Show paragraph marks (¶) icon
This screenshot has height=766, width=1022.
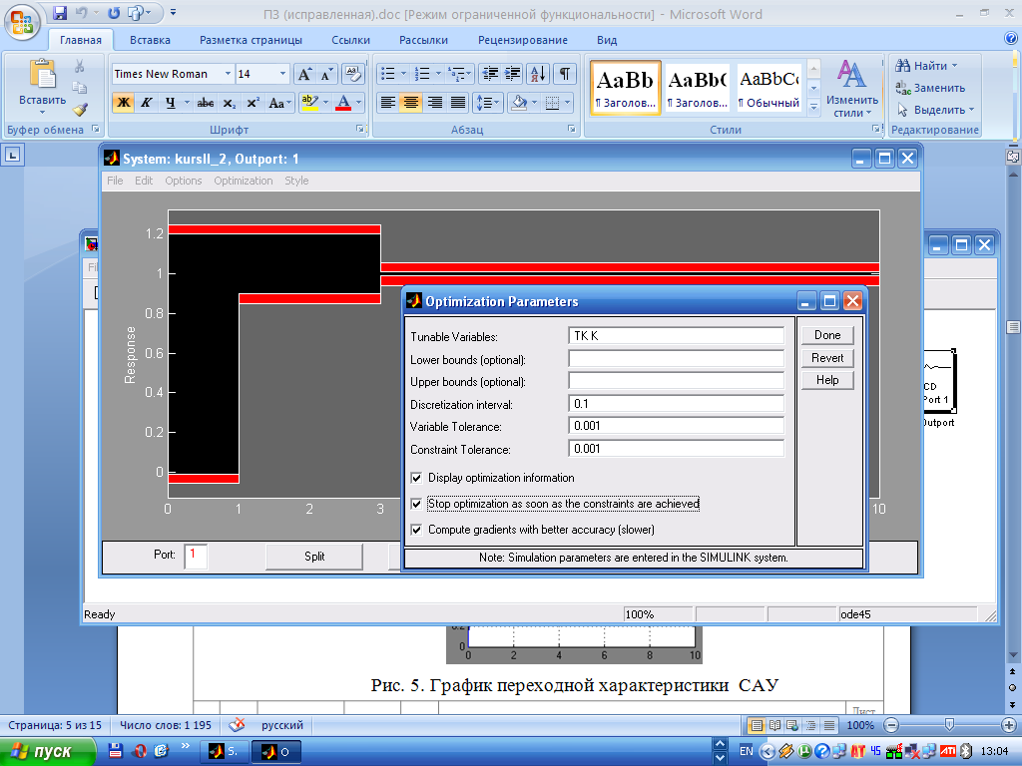[x=565, y=74]
